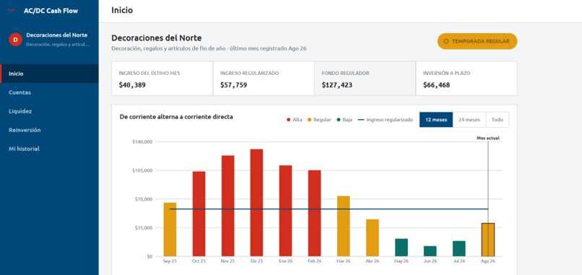Toggle the Regular legend yellow dot

click(309, 120)
